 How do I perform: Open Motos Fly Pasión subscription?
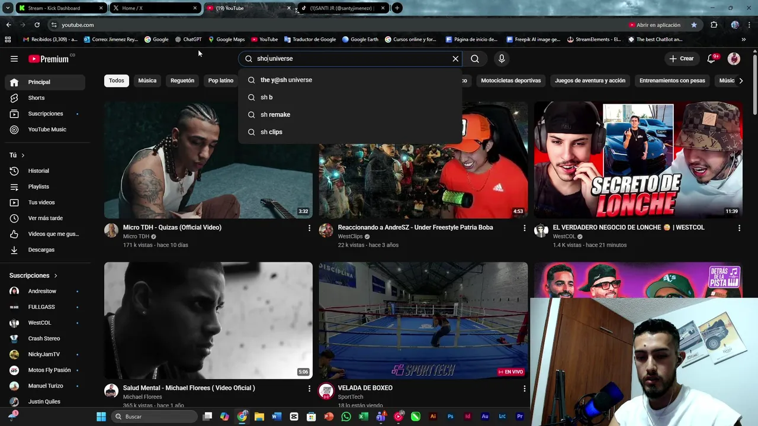(x=45, y=370)
